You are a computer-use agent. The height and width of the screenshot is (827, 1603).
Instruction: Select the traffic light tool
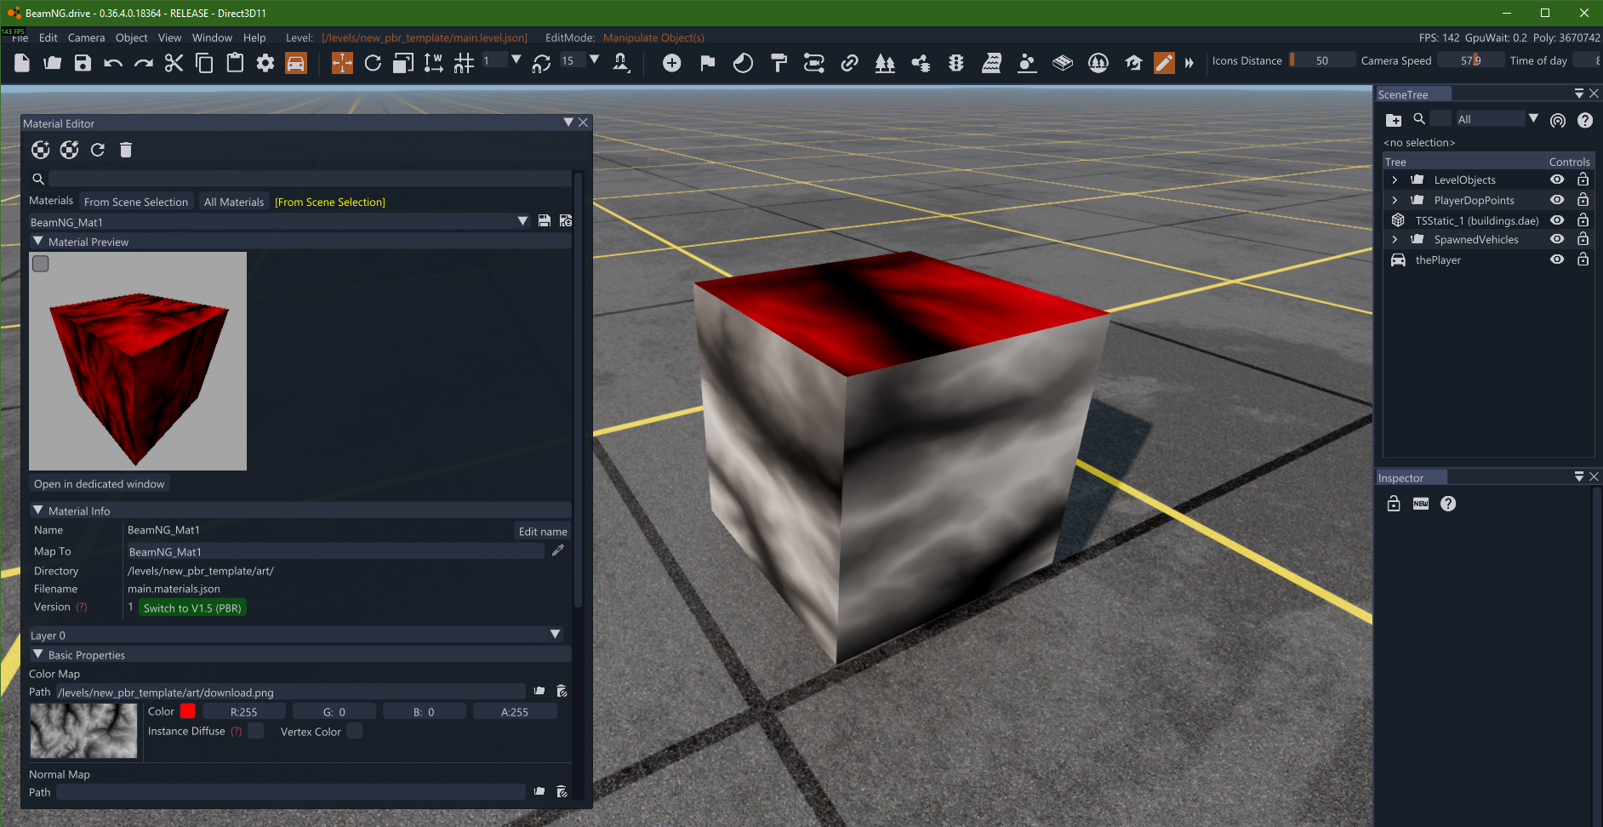[x=956, y=63]
